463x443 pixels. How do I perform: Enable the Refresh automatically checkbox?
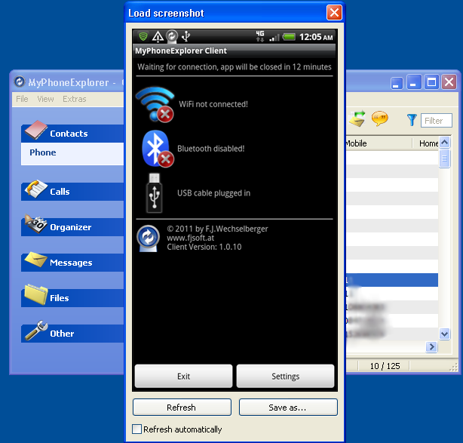(x=137, y=429)
